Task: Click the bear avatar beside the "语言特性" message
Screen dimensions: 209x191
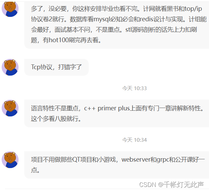Action: (10, 108)
